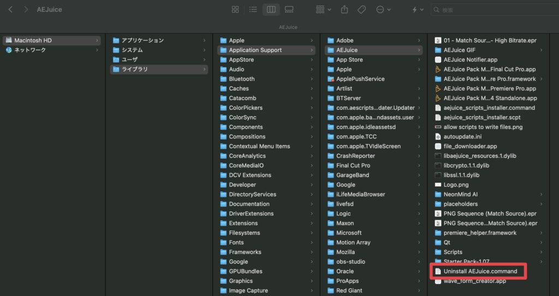The height and width of the screenshot is (296, 559).
Task: Select the AEJuice Notifier.app icon
Action: [x=438, y=59]
